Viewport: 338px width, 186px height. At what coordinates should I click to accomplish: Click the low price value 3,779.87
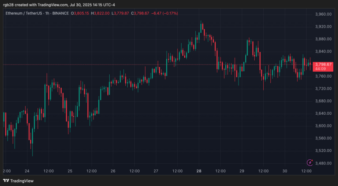[121, 13]
